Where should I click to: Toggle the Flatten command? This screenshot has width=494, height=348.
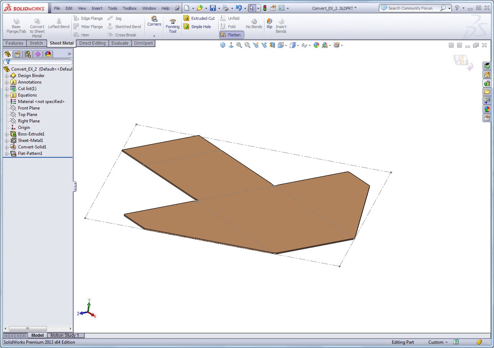[x=231, y=35]
